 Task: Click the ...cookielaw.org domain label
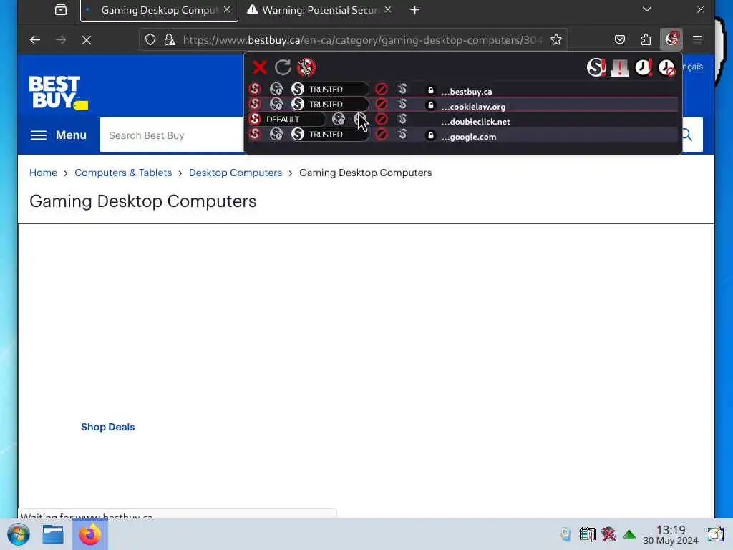tap(474, 107)
